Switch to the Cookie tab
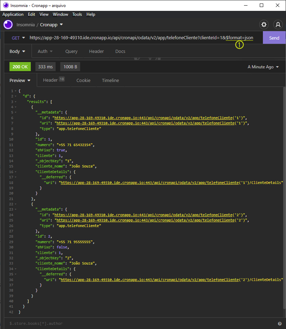The image size is (286, 329). click(83, 80)
